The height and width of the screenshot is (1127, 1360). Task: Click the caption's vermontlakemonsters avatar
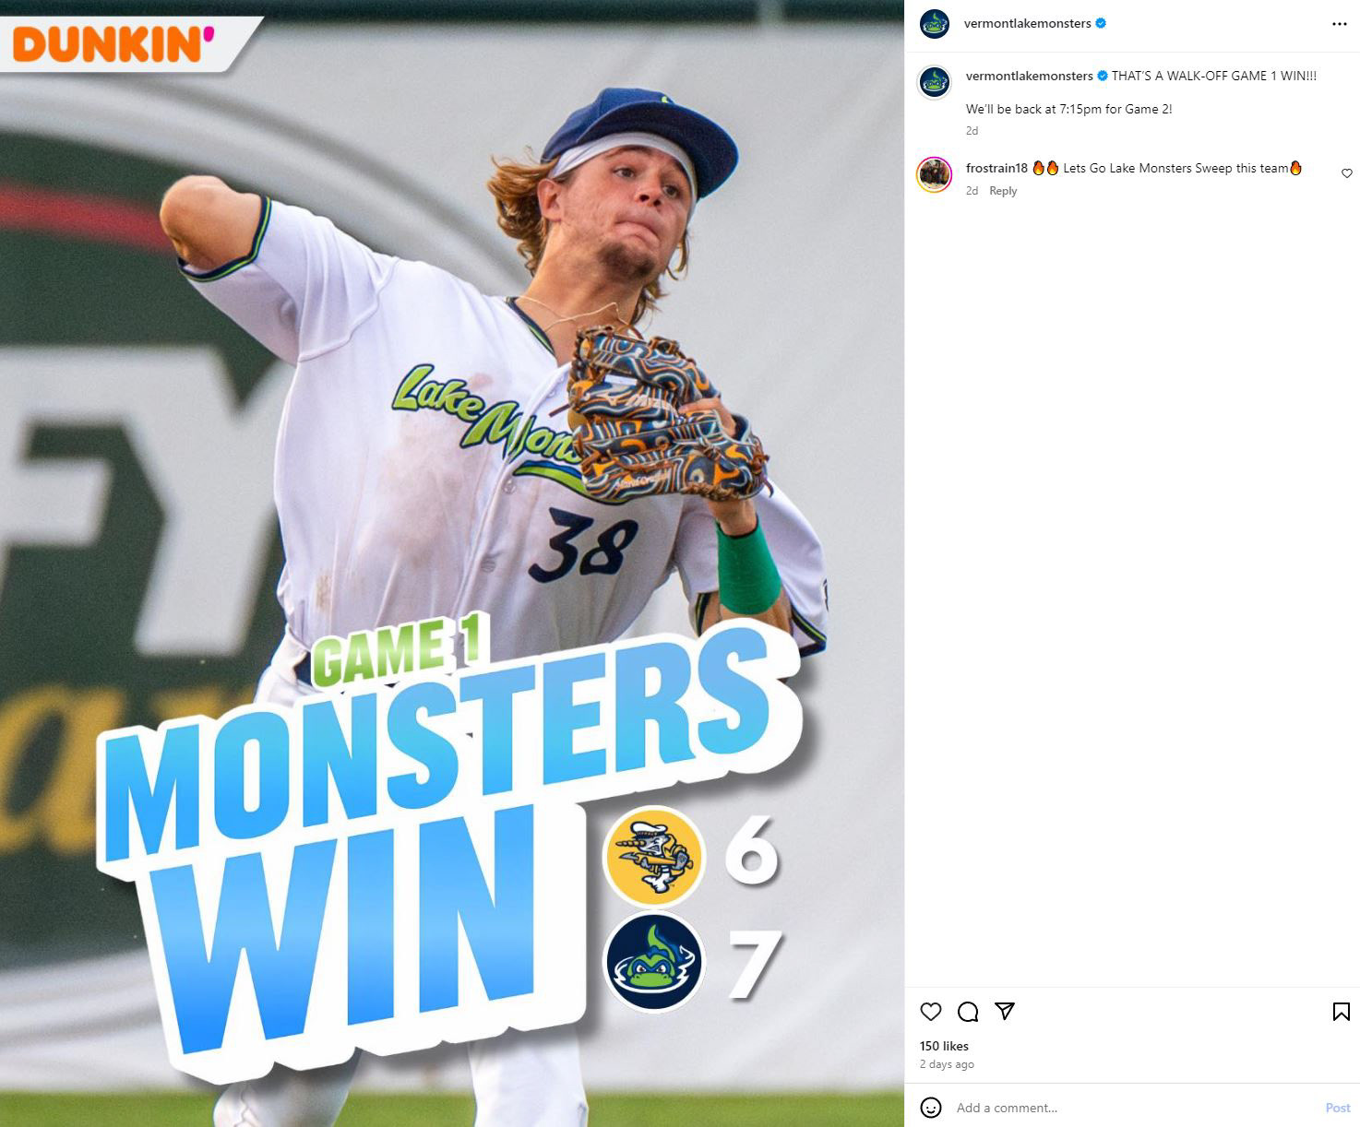coord(935,82)
